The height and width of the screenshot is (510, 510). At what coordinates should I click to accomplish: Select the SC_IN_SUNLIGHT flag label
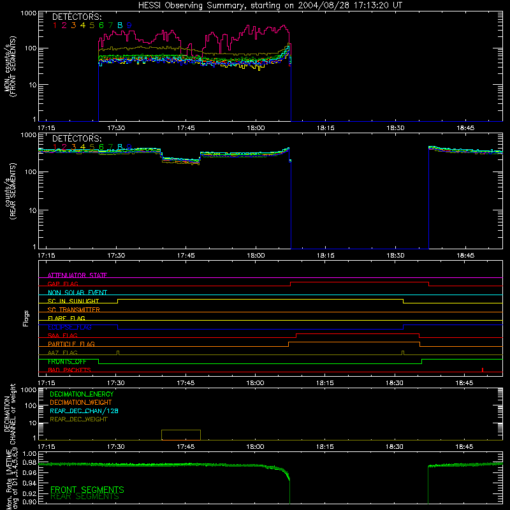tap(73, 301)
